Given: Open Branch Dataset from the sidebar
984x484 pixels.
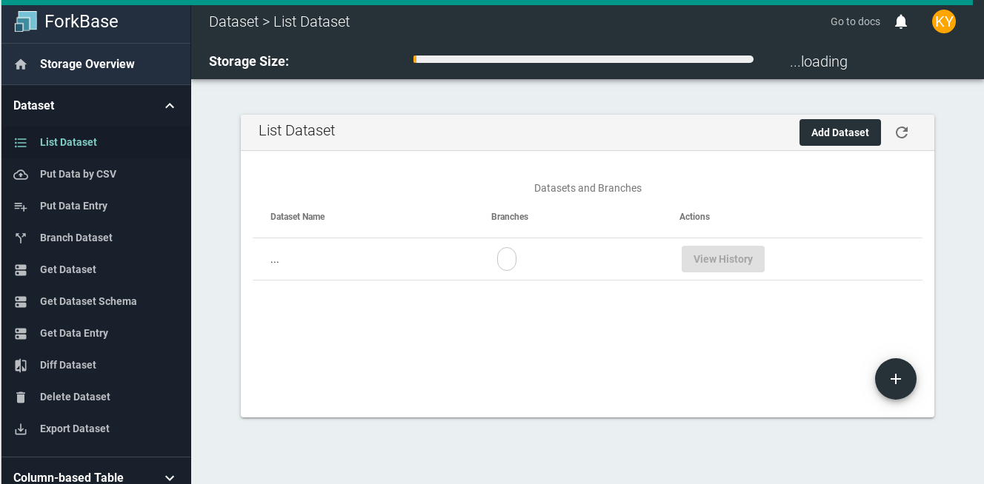Looking at the screenshot, I should [76, 238].
